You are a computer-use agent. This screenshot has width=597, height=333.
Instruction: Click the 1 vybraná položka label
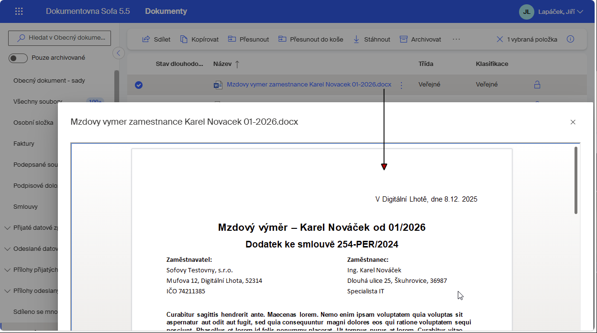532,39
